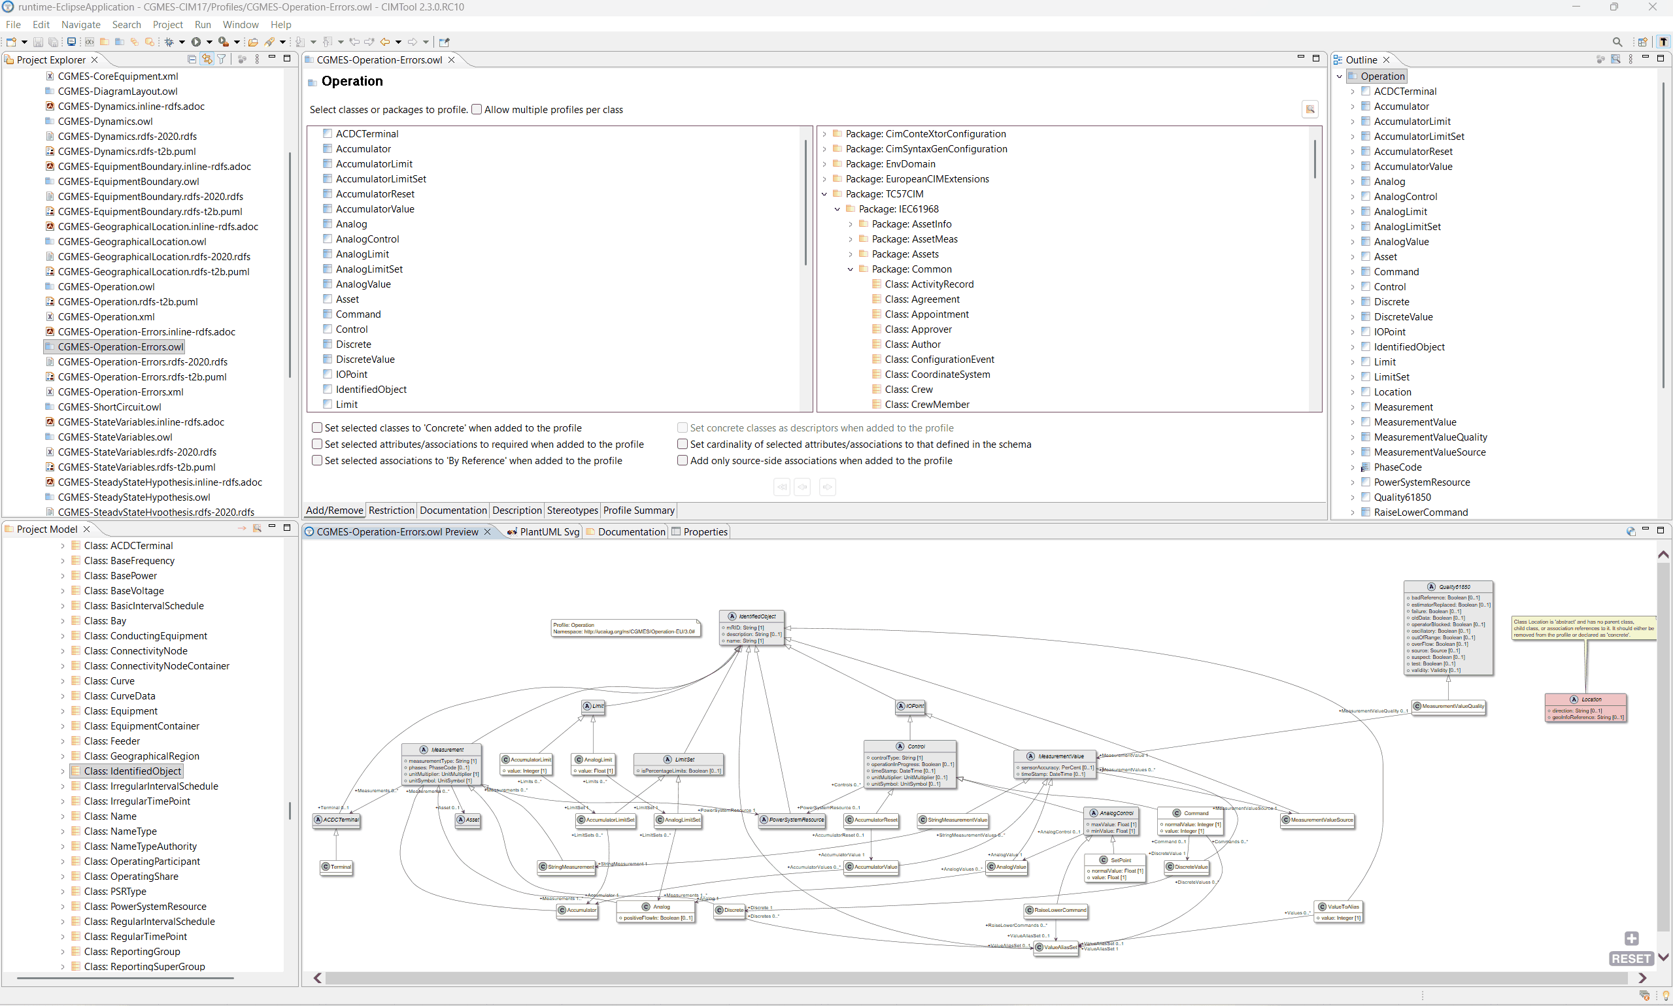Open Project Explorer view menu dots

[x=257, y=59]
